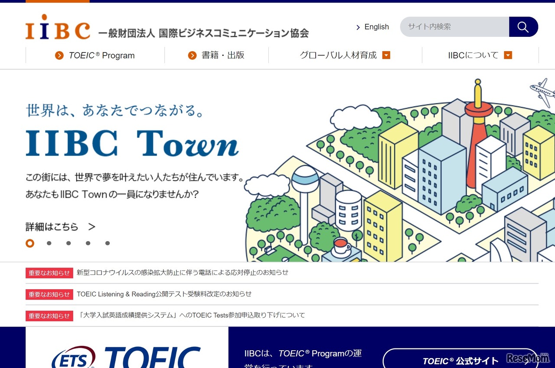This screenshot has height=368, width=555.
Task: Select the second carousel indicator dot
Action: [x=49, y=243]
